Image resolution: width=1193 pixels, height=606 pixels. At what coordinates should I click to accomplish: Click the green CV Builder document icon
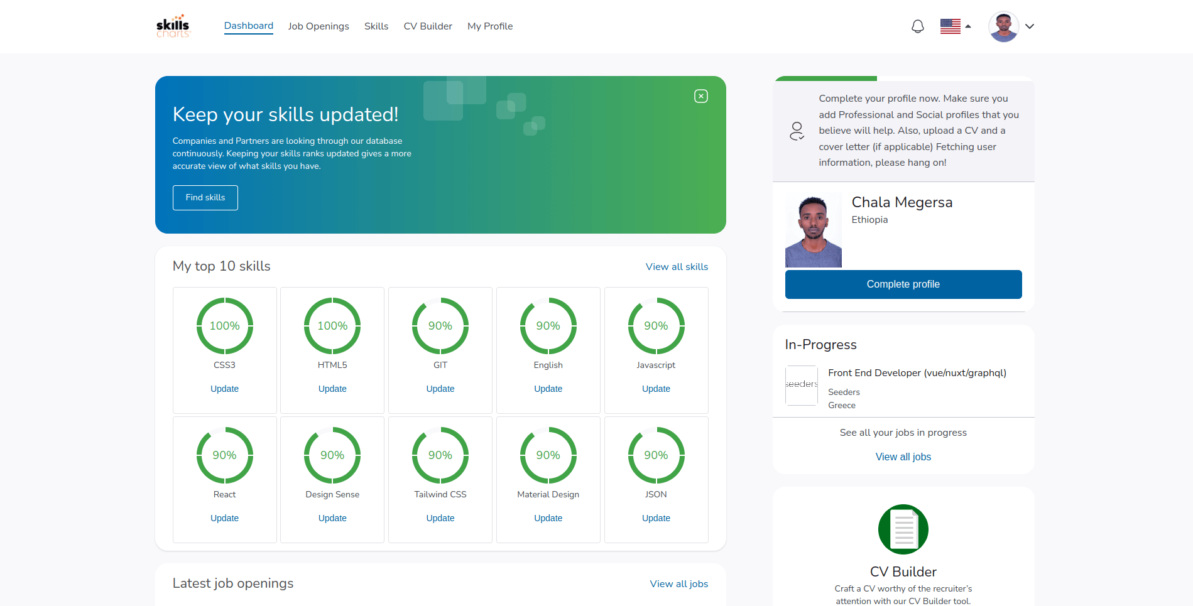[903, 529]
